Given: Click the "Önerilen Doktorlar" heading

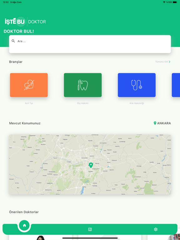Looking at the screenshot, I should coord(24,212).
